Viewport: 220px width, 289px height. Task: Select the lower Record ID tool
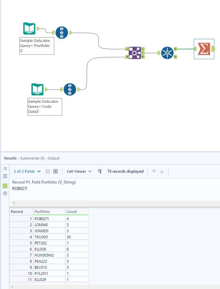70,89
